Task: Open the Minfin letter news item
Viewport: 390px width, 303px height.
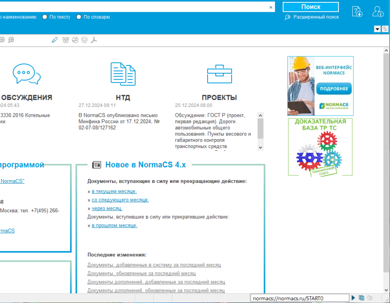Action: (119, 122)
